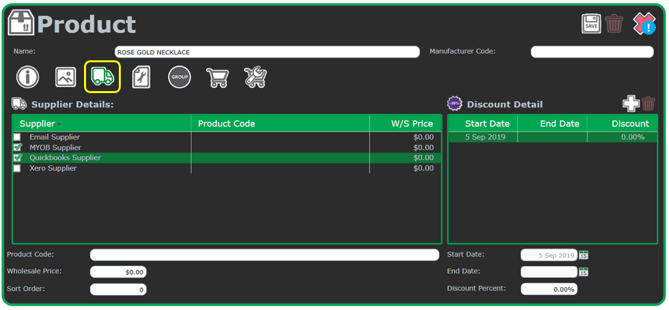
Task: Select the MYOB Supplier row name
Action: (55, 147)
